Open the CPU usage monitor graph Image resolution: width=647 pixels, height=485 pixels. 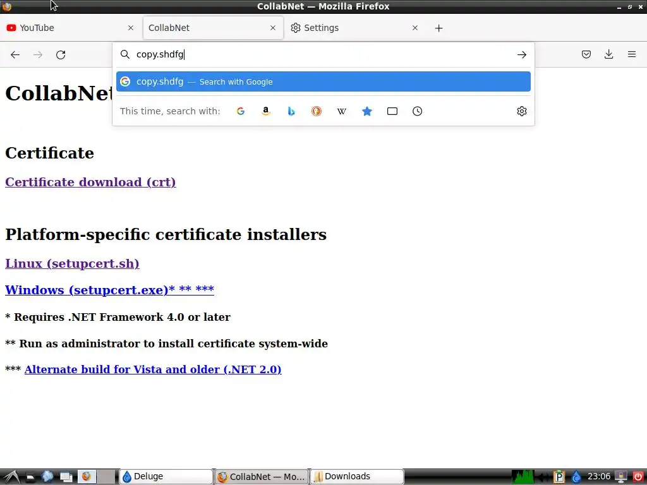point(523,477)
